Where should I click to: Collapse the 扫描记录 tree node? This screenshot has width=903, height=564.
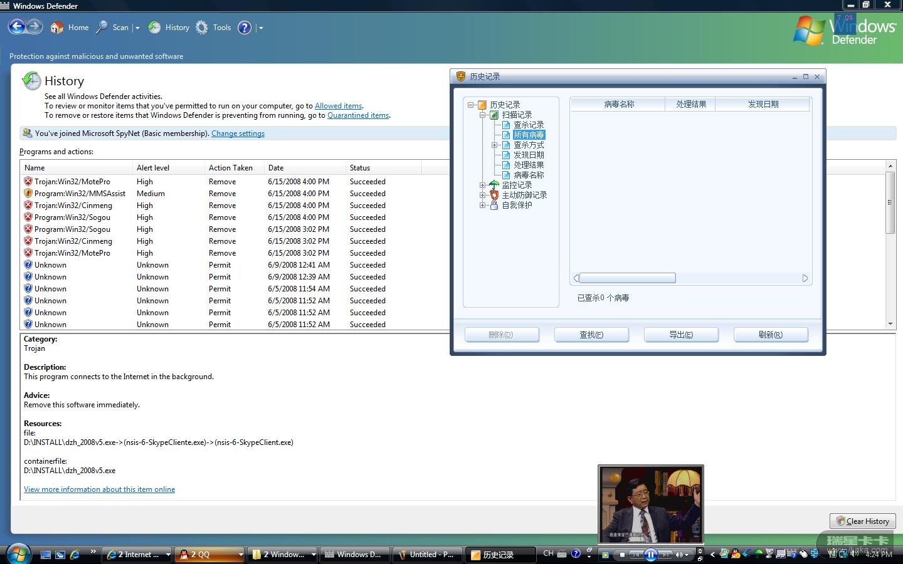click(x=483, y=115)
